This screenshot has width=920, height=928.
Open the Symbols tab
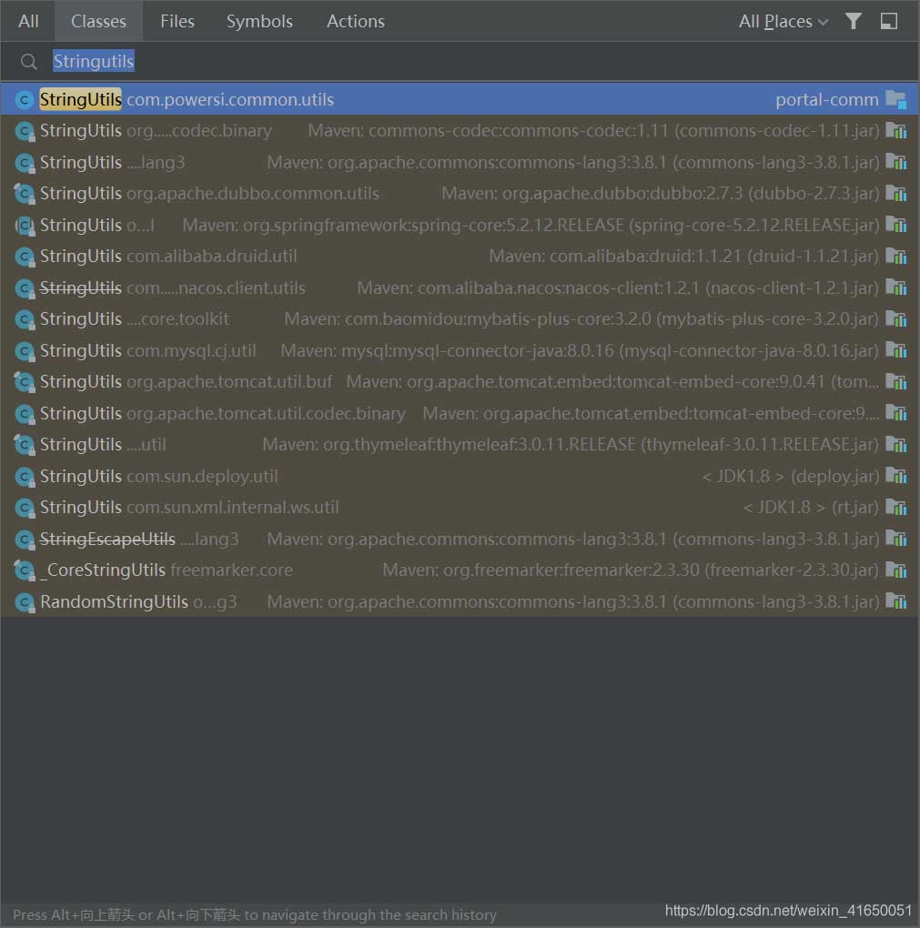[x=259, y=21]
